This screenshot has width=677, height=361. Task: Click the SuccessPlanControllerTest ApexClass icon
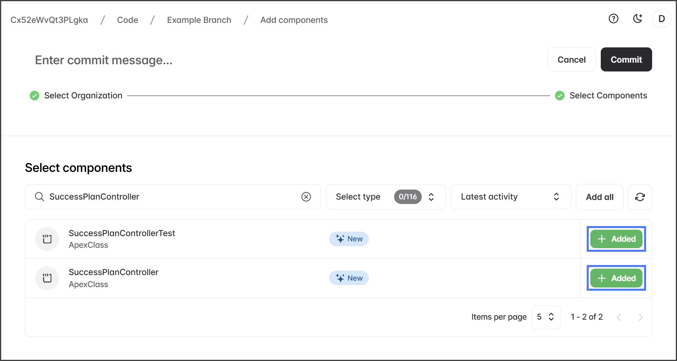pyautogui.click(x=47, y=239)
